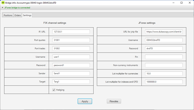Click the 'JForex bridge is connected' status text
Image resolution: width=194 pixels, height=110 pixels.
(17, 8)
